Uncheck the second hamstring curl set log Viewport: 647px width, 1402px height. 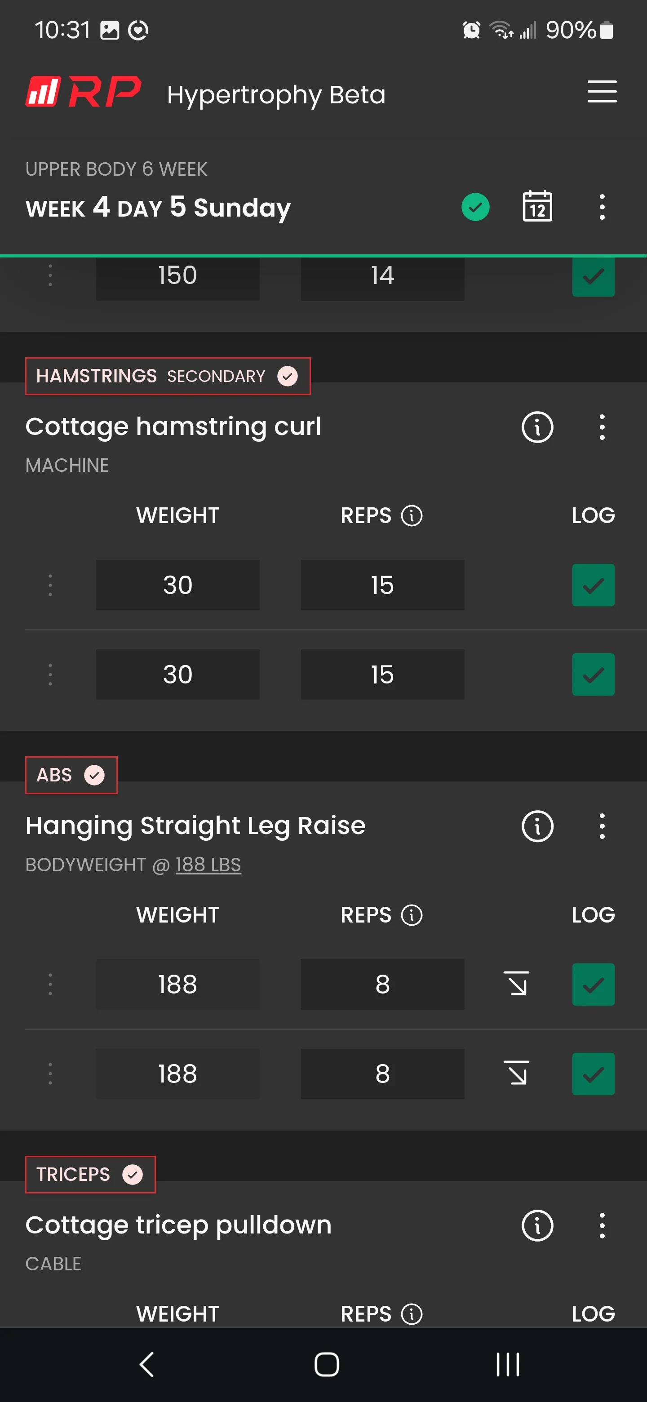pyautogui.click(x=593, y=674)
